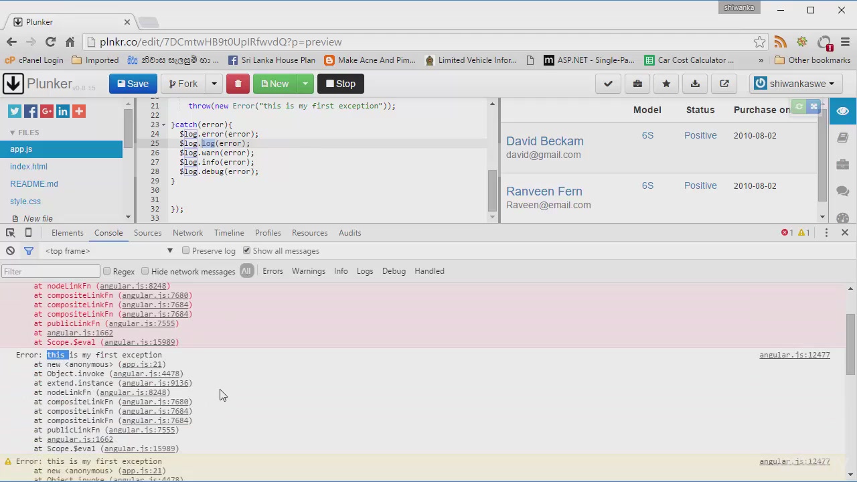Clear the console log

pos(11,251)
